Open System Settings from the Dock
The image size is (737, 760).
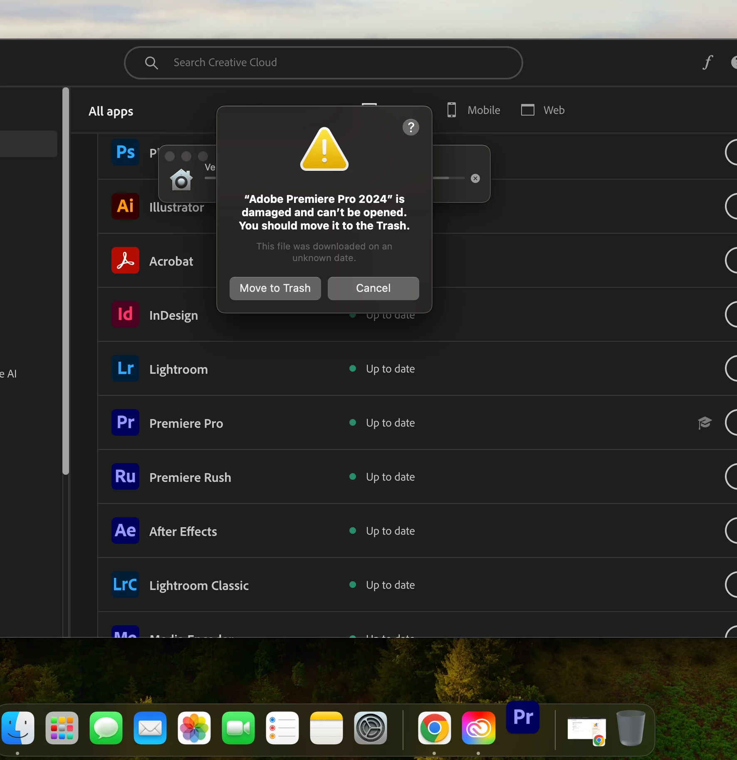coord(371,728)
